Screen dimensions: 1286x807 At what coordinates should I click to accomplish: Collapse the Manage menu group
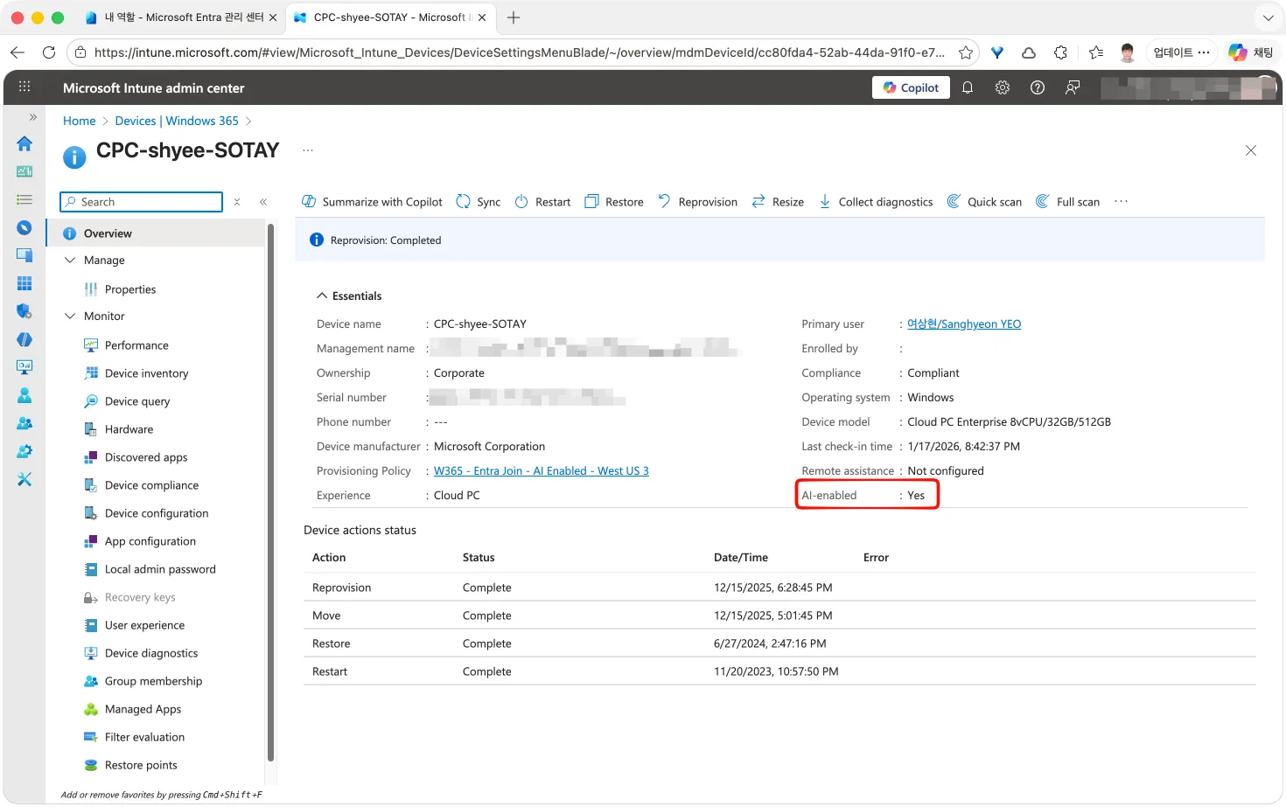71,261
